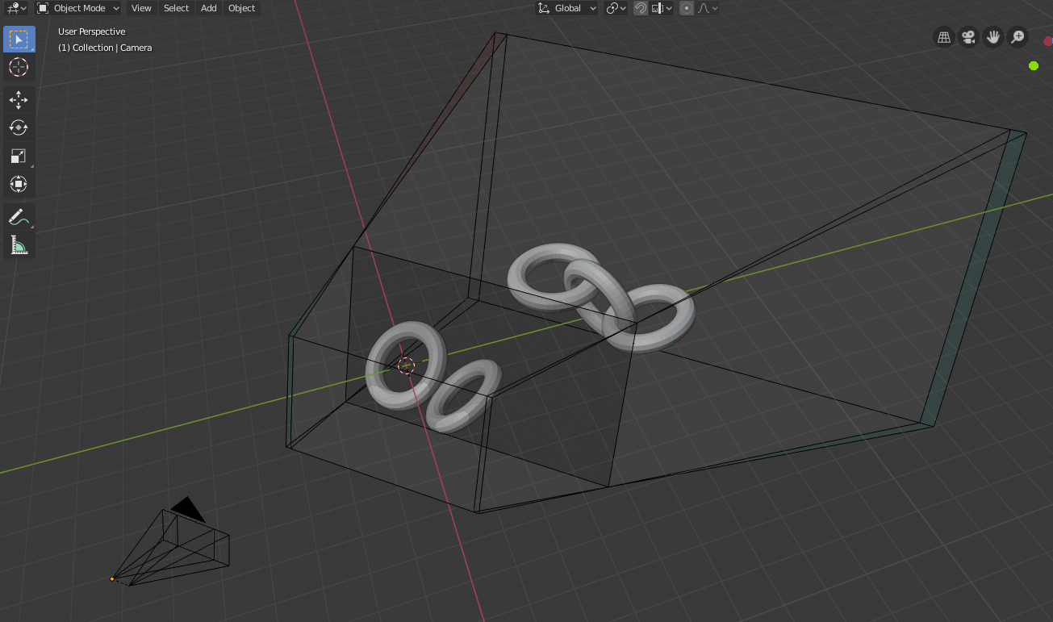Viewport: 1053px width, 622px height.
Task: Open the snapping options dropdown
Action: point(662,8)
